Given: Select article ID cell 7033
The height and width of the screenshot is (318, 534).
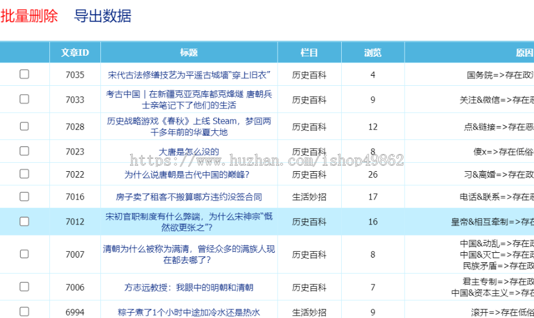Looking at the screenshot, I should [75, 99].
